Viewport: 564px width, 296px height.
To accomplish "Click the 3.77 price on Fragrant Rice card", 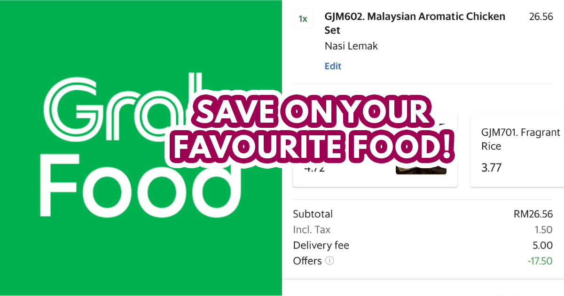I will click(x=491, y=167).
